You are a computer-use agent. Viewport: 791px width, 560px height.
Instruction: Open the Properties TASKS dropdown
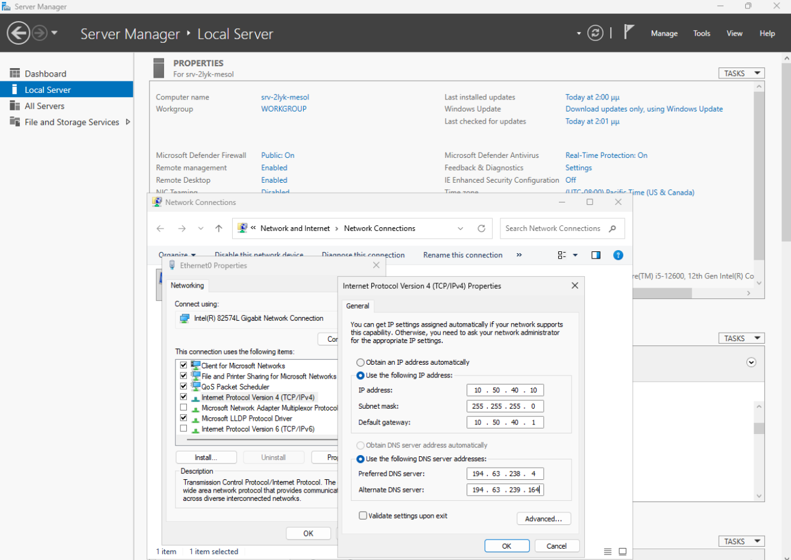[x=742, y=73]
